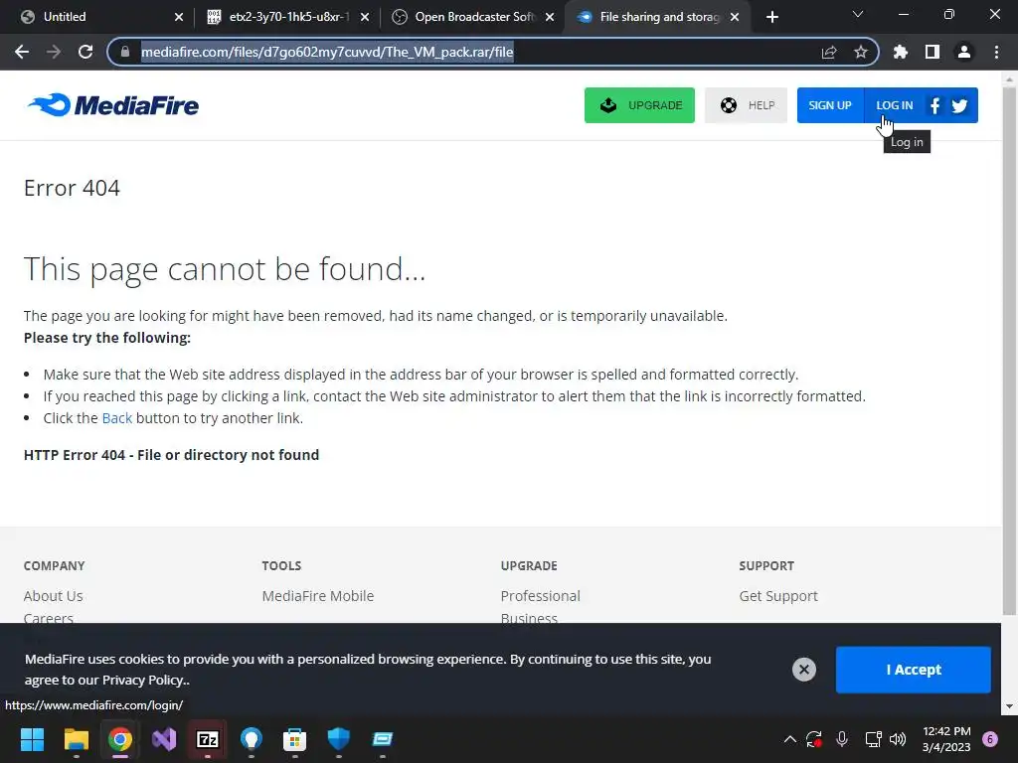
Task: Open Microsoft Store from taskbar
Action: (294, 739)
